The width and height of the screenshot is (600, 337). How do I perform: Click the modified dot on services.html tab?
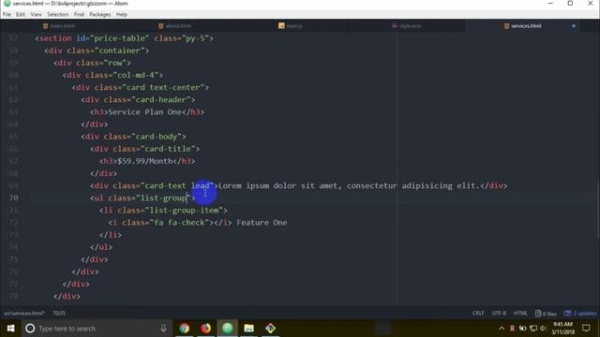[x=574, y=26]
